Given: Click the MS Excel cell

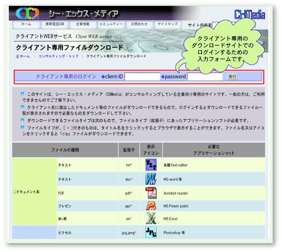Looking at the screenshot, I should tap(214, 219).
